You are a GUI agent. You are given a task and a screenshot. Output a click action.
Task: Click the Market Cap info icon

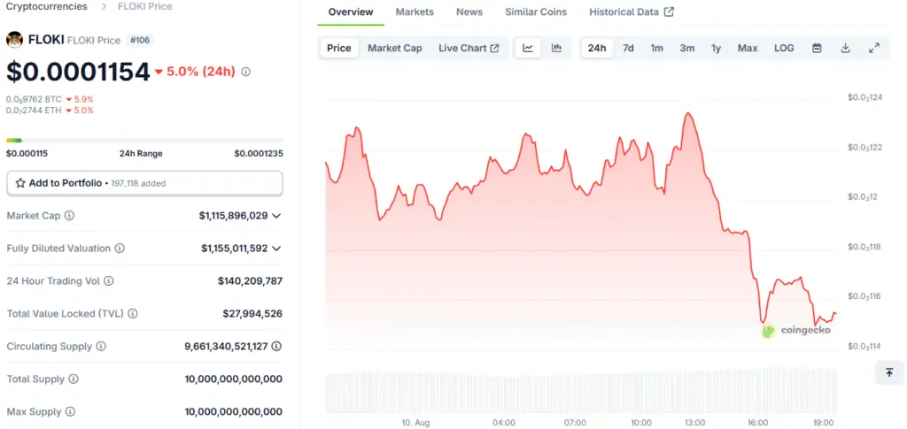69,215
